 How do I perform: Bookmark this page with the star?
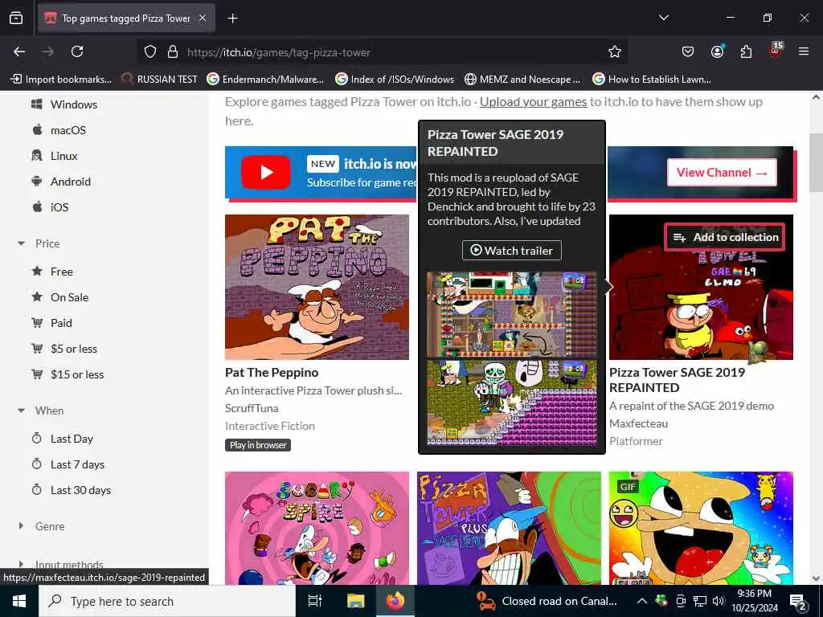pos(615,51)
